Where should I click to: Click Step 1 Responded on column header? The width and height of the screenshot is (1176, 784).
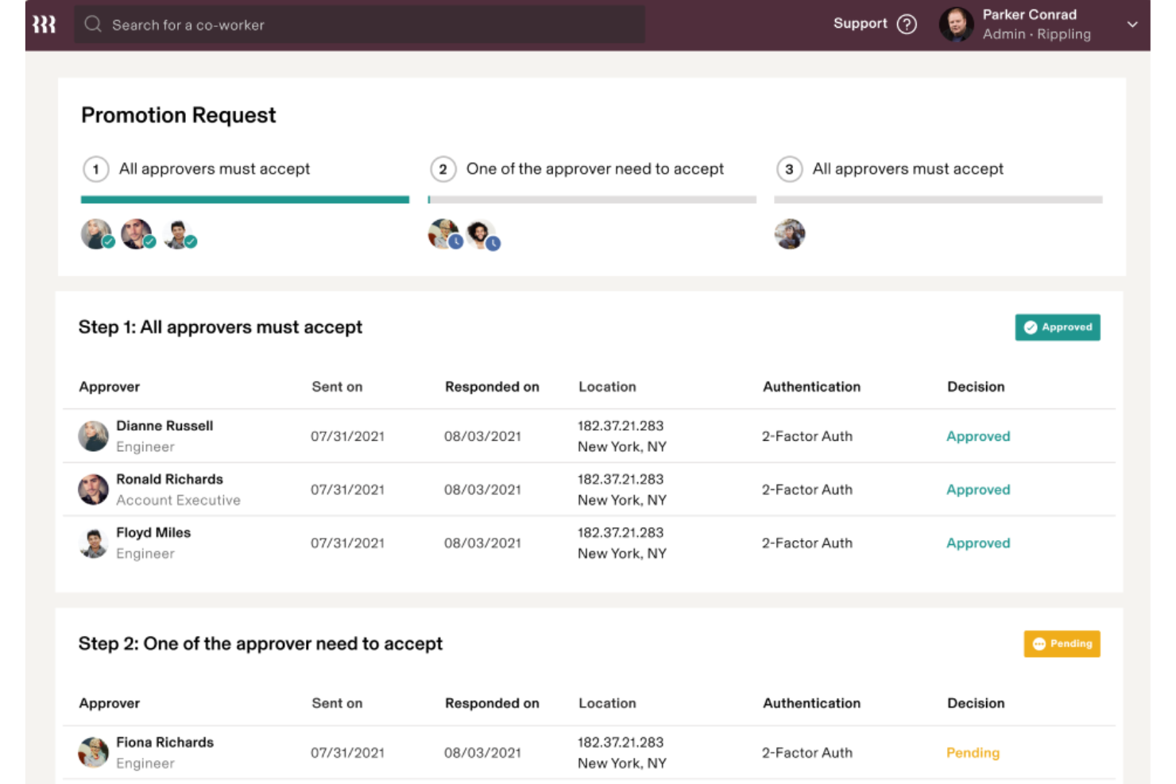(492, 387)
